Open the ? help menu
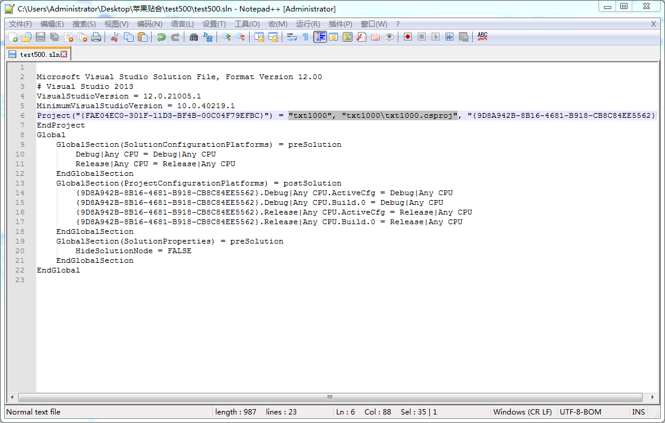 pos(397,24)
